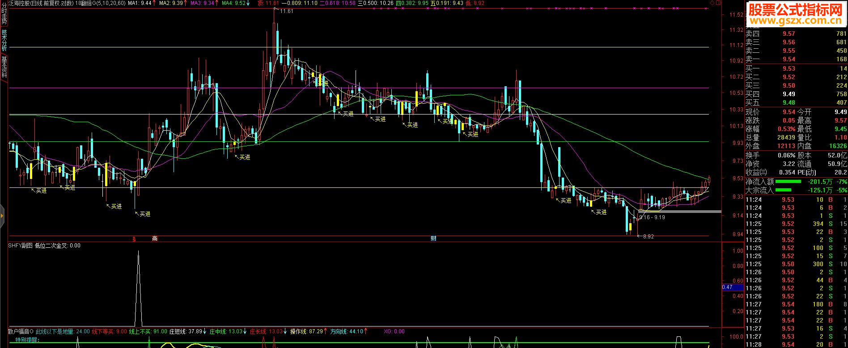
Task: Click the 换手 turnover rate 0.06%
Action: pyautogui.click(x=786, y=155)
